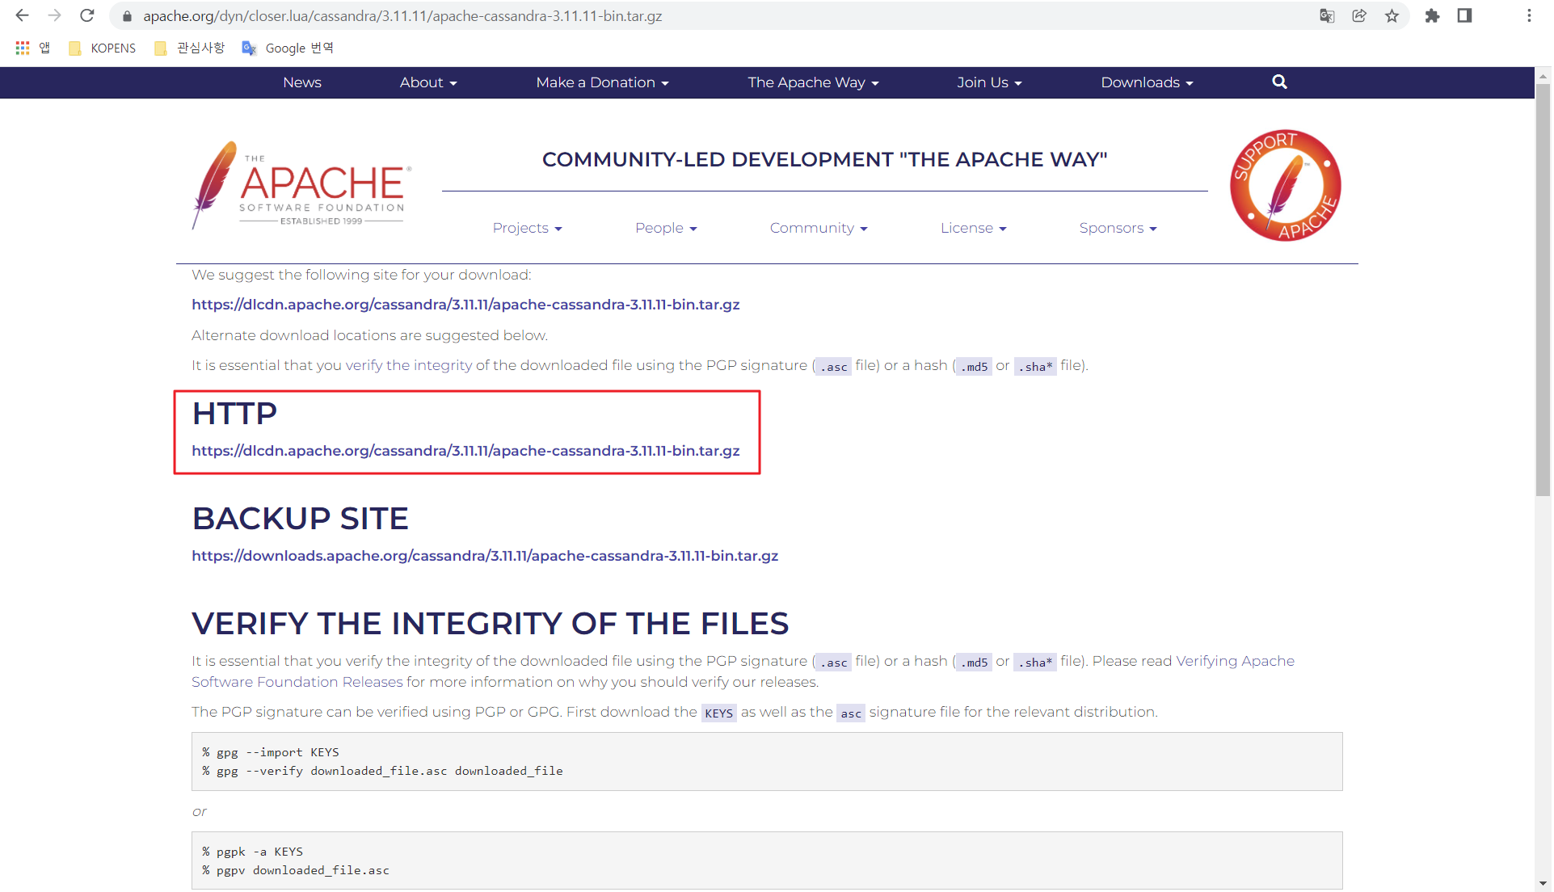Click the scrollbar up arrow
The width and height of the screenshot is (1554, 892).
(1543, 76)
